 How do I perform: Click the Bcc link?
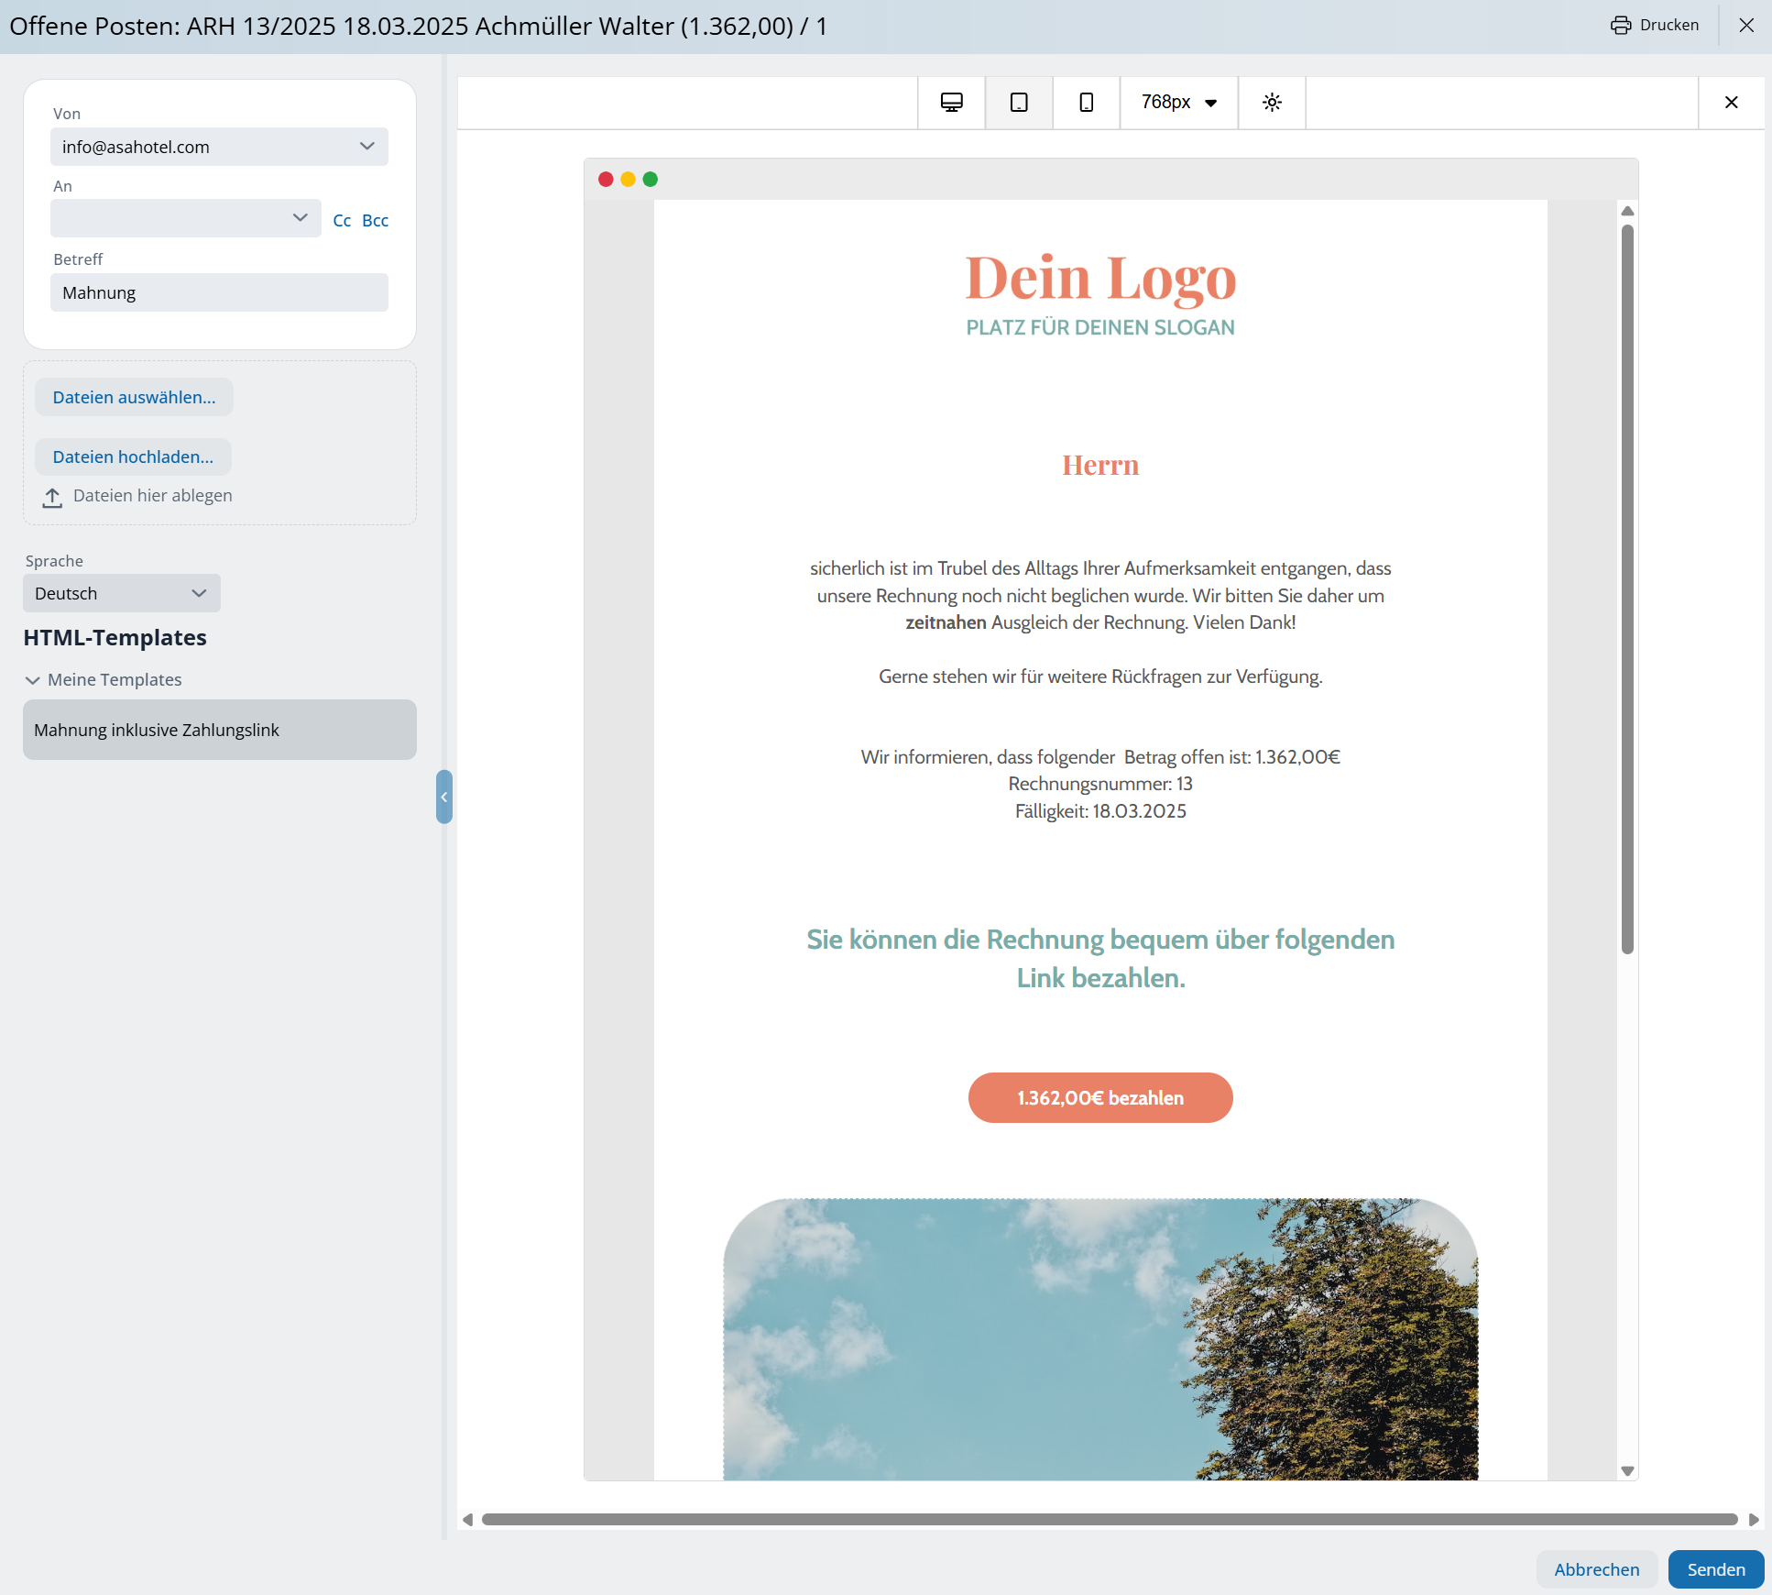(x=375, y=220)
